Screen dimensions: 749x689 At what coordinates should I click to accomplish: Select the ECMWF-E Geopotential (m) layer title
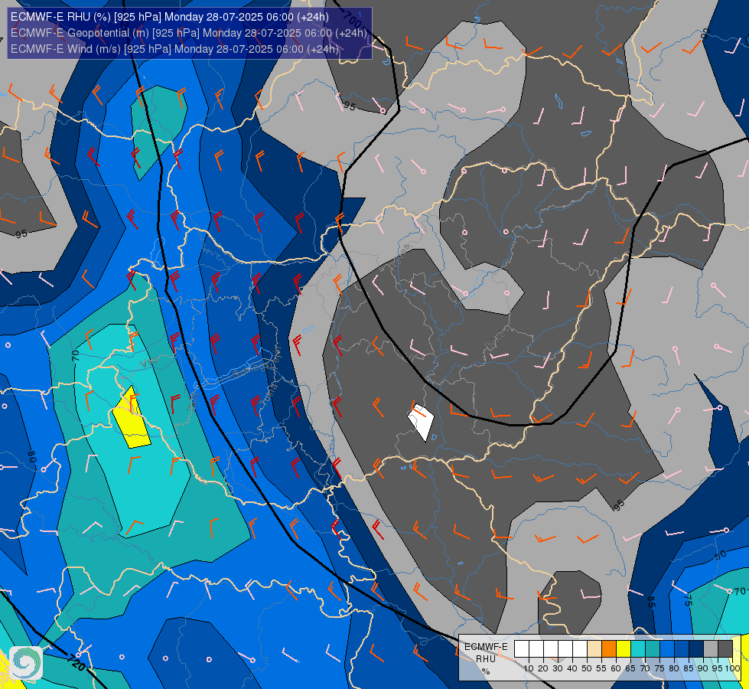pos(189,33)
